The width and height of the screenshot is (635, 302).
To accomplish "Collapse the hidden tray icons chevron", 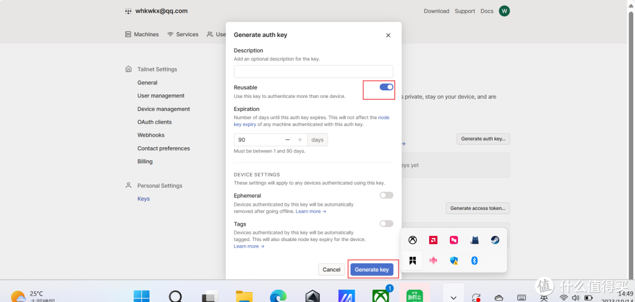I will (452, 296).
